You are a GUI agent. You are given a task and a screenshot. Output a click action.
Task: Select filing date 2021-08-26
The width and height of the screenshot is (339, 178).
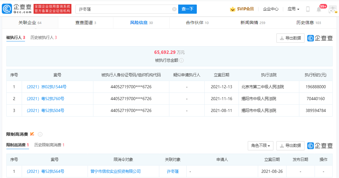pos(272,172)
